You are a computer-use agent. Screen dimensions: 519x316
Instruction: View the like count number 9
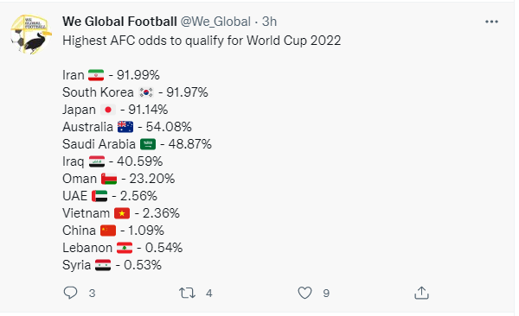coord(326,294)
